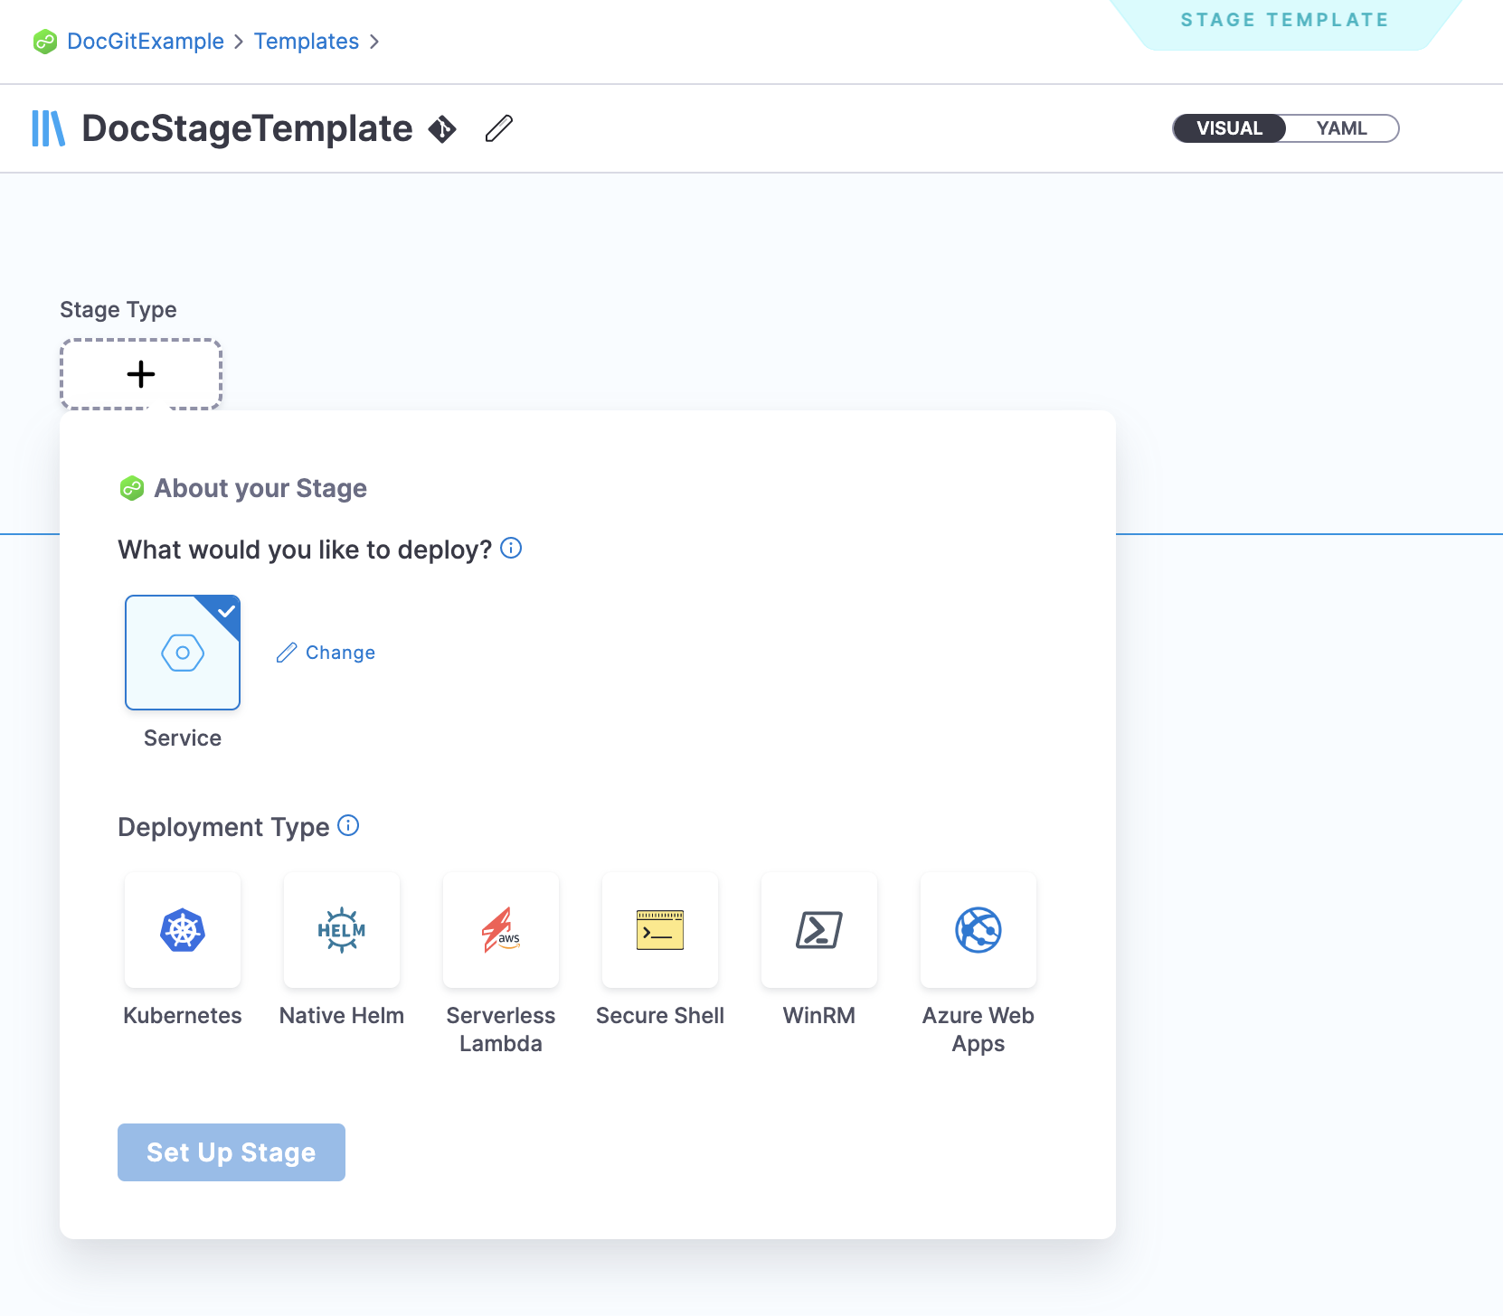Click the DocStageTemplate title text
1503x1316 pixels.
coord(247,129)
